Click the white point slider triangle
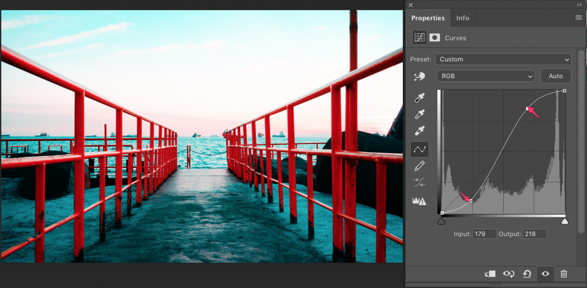This screenshot has height=288, width=587. pyautogui.click(x=565, y=221)
